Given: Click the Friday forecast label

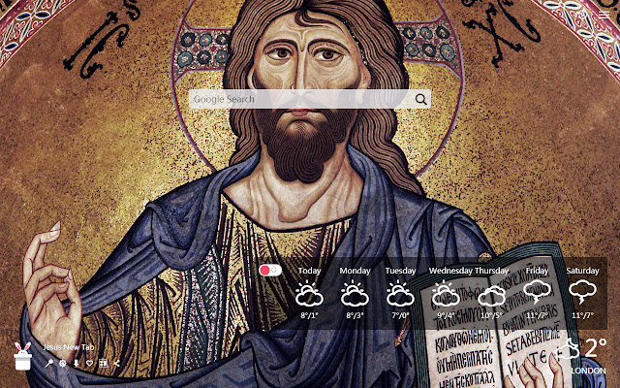Looking at the screenshot, I should click(537, 271).
